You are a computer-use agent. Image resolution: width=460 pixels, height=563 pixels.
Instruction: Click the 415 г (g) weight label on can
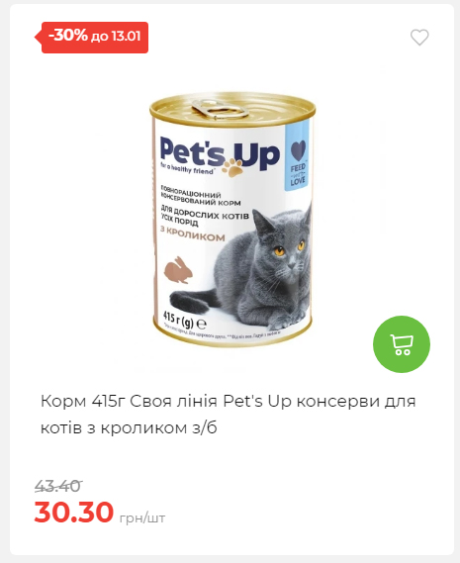coord(185,320)
